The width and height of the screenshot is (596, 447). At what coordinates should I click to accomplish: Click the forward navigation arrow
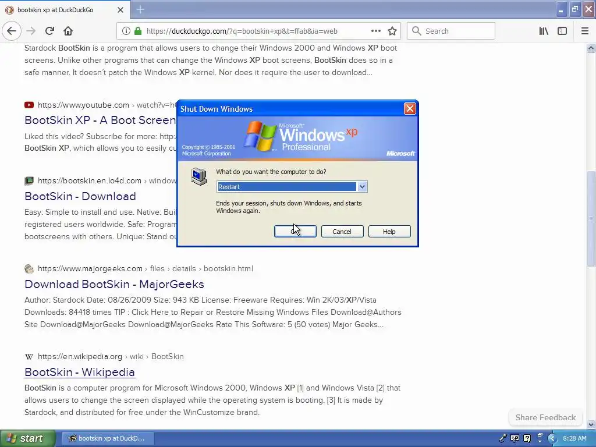click(31, 31)
